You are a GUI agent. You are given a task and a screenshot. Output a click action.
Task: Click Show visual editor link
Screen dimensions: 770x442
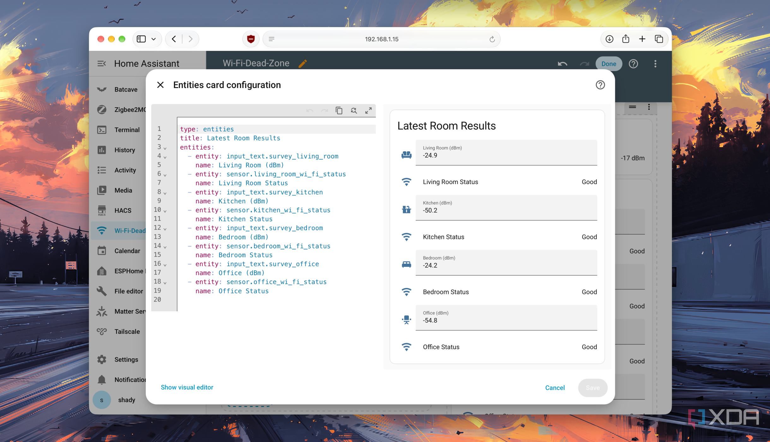(187, 387)
